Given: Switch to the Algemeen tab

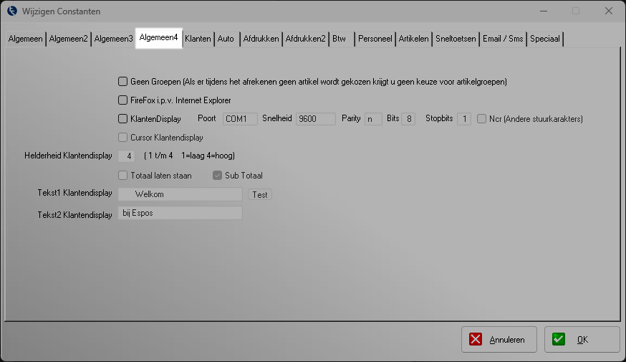Looking at the screenshot, I should tap(25, 39).
